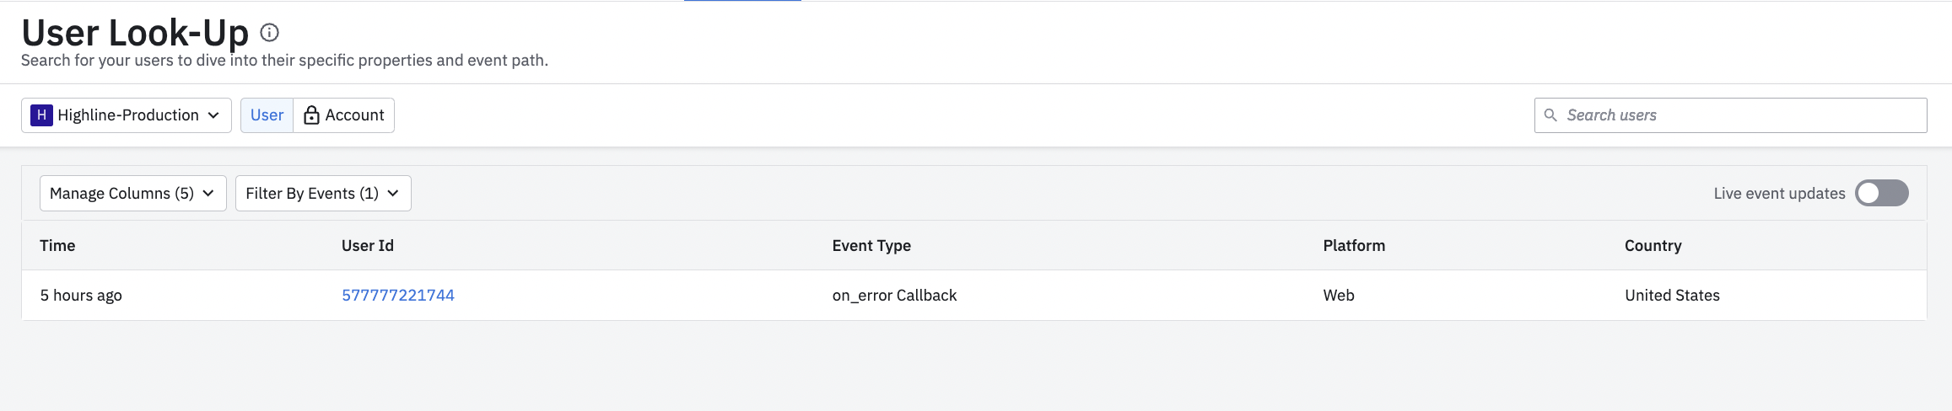
Task: Select the on_error Callback event cell
Action: coord(894,295)
